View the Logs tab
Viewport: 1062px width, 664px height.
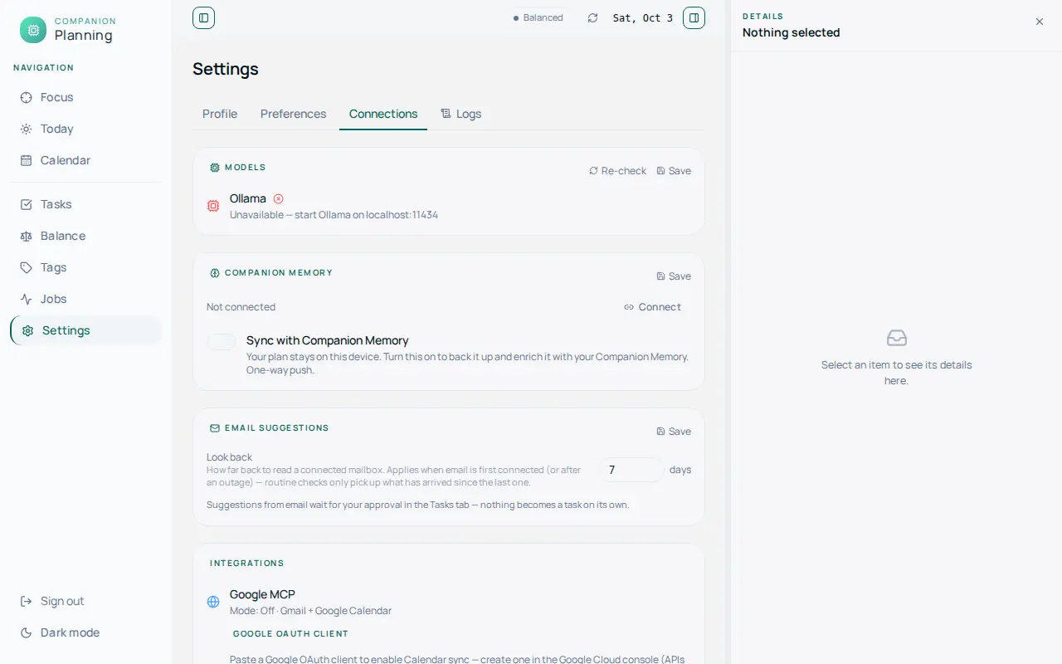(461, 114)
